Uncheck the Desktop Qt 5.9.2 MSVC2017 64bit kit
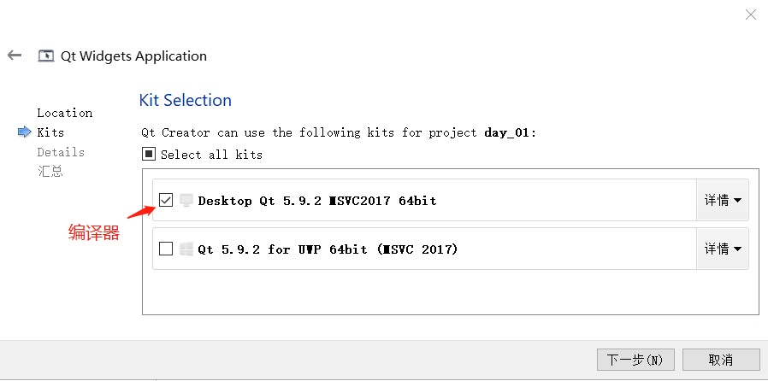Viewport: 768px width, 381px height. pos(166,201)
